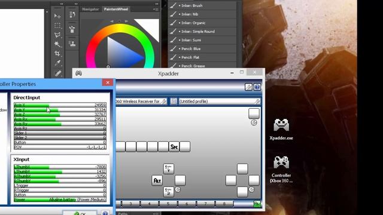Viewport: 383px width, 215px height.
Task: Open Controller (Xbox 360 desktop shortcut
Action: [281, 170]
